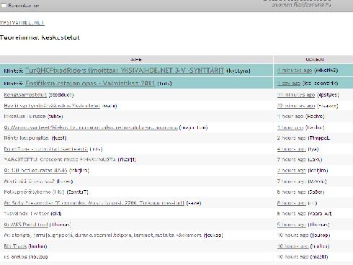
Task: Click the Tuoreimmat keskustelut heading
Action: [x=40, y=37]
